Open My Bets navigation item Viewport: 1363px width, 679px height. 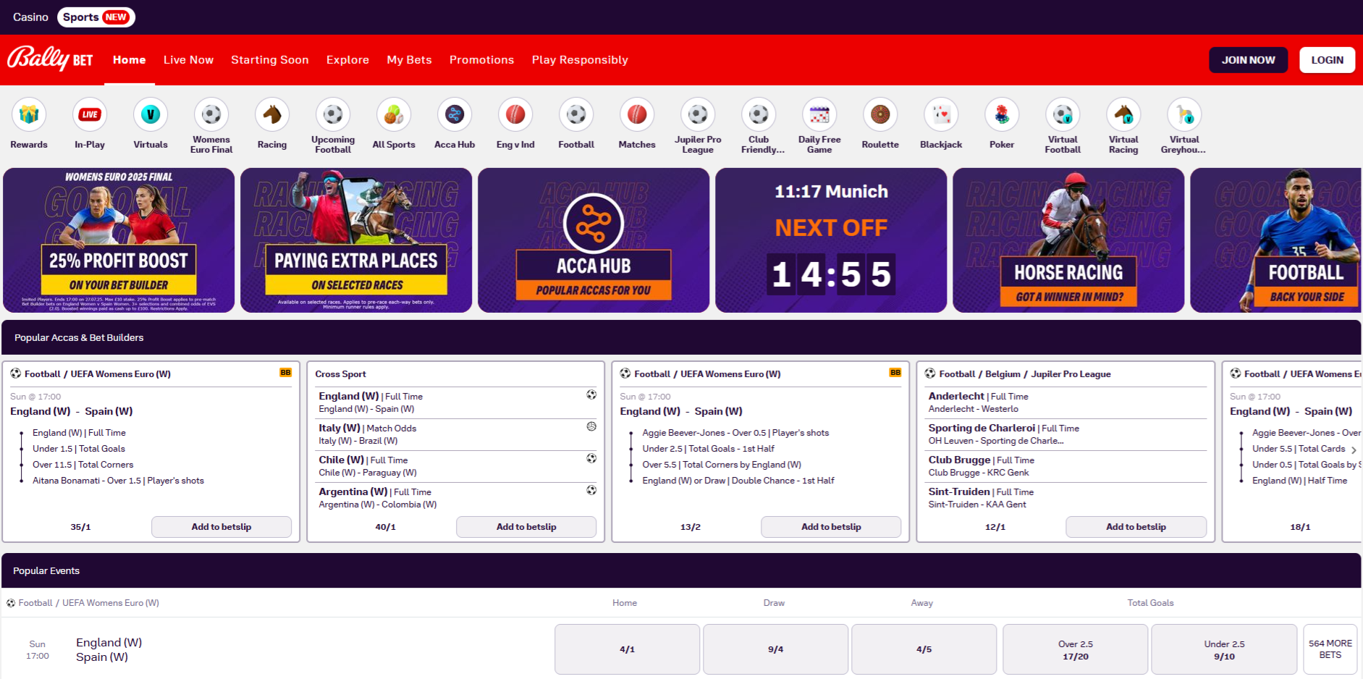409,60
